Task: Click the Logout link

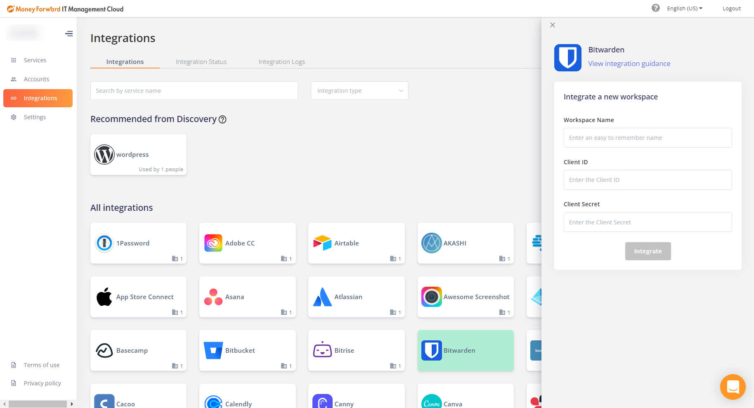Action: tap(732, 8)
